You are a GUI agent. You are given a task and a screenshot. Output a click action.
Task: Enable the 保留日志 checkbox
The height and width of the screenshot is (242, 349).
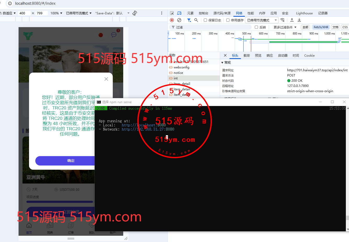205,20
